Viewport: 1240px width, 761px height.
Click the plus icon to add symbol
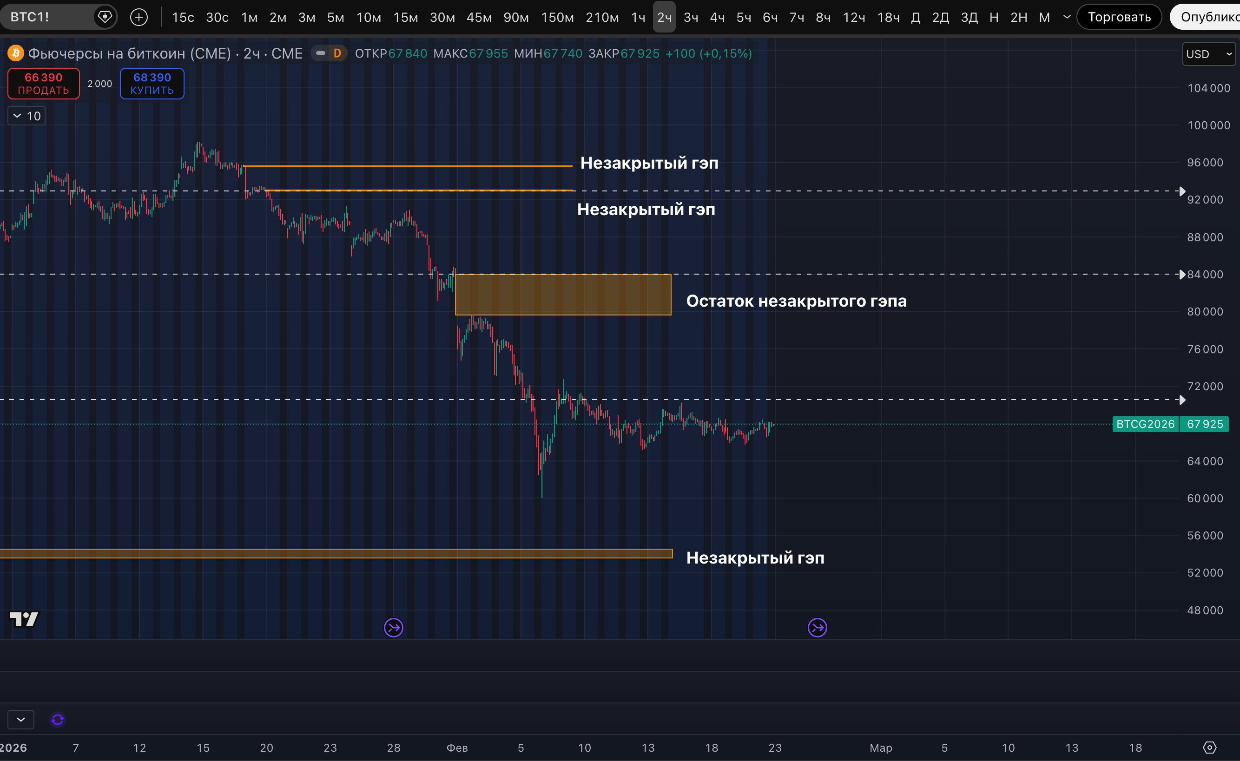coord(139,17)
